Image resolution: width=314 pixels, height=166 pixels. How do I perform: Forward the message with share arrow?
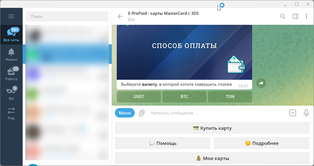(261, 83)
